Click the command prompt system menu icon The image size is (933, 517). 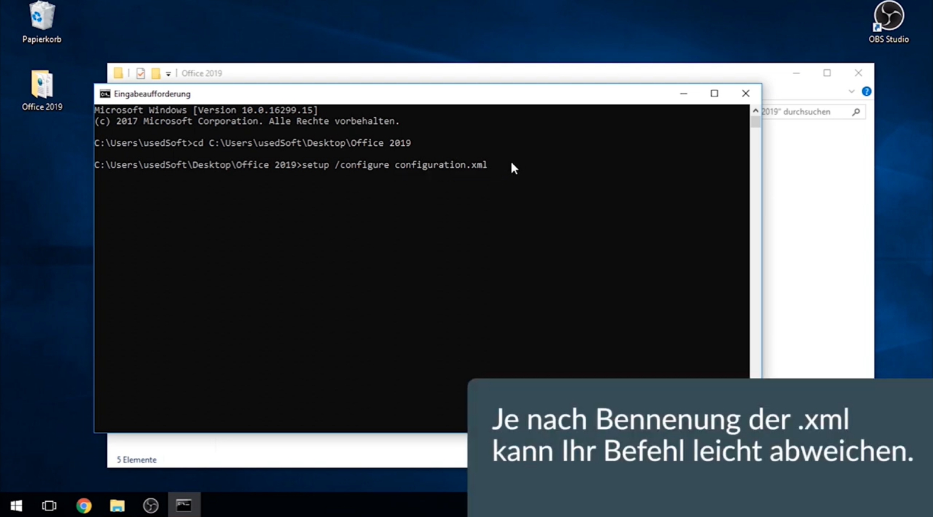click(104, 94)
